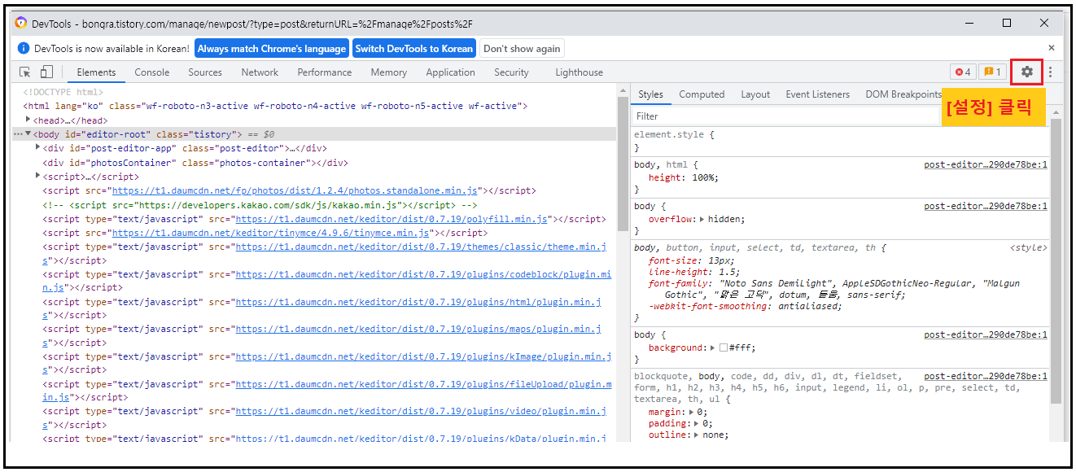This screenshot has height=472, width=1076.
Task: Expand the padding property triangle
Action: click(696, 423)
